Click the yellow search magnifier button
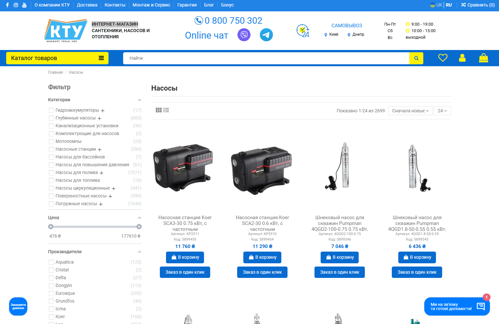 416,58
